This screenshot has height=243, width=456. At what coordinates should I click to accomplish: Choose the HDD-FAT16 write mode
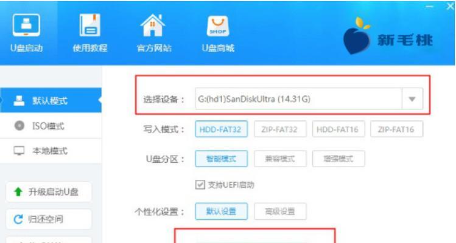pyautogui.click(x=338, y=129)
